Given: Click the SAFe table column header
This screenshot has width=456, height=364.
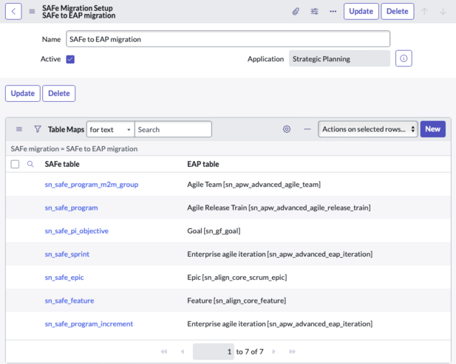Looking at the screenshot, I should point(62,164).
